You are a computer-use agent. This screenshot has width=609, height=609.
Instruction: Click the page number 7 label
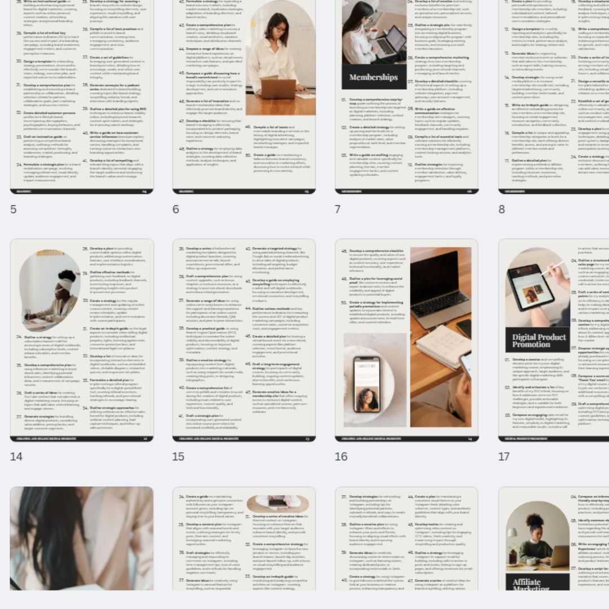pos(338,209)
